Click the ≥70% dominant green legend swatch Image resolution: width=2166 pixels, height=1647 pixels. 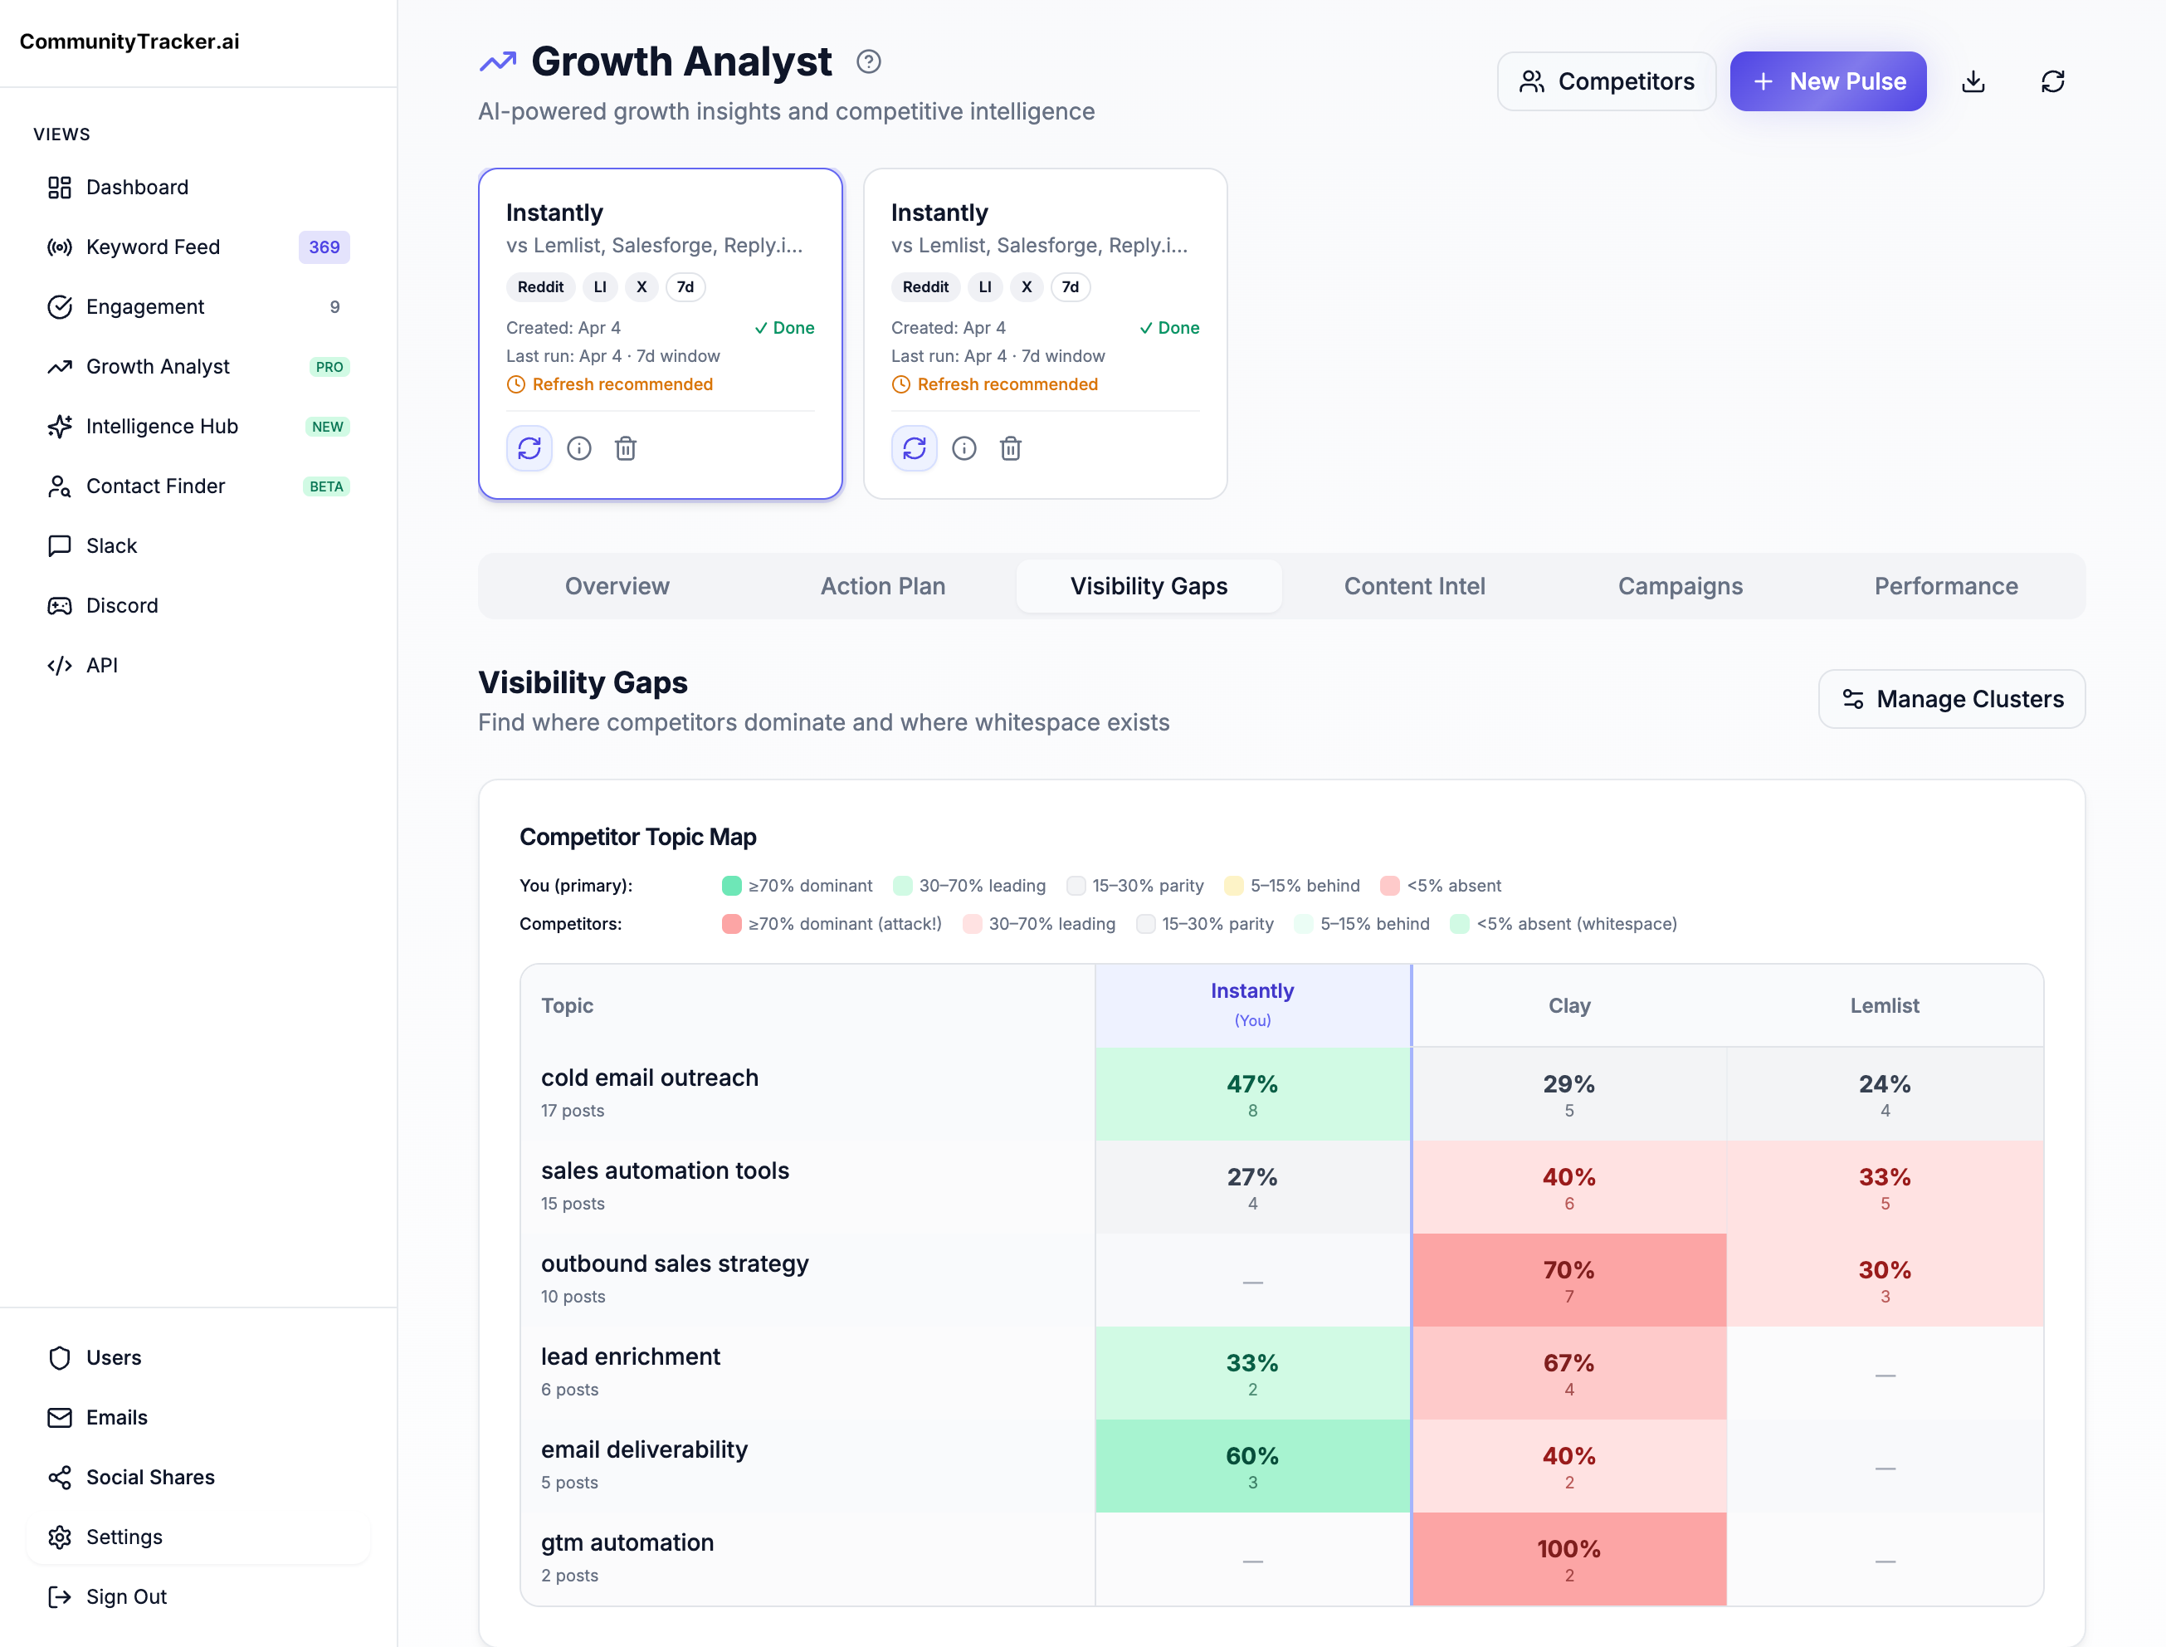tap(731, 887)
